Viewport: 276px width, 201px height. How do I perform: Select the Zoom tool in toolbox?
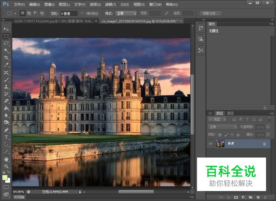coord(6,166)
